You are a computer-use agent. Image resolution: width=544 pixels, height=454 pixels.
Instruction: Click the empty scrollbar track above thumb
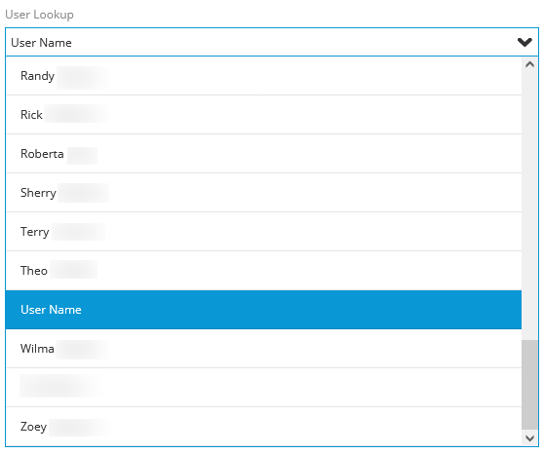click(x=529, y=206)
